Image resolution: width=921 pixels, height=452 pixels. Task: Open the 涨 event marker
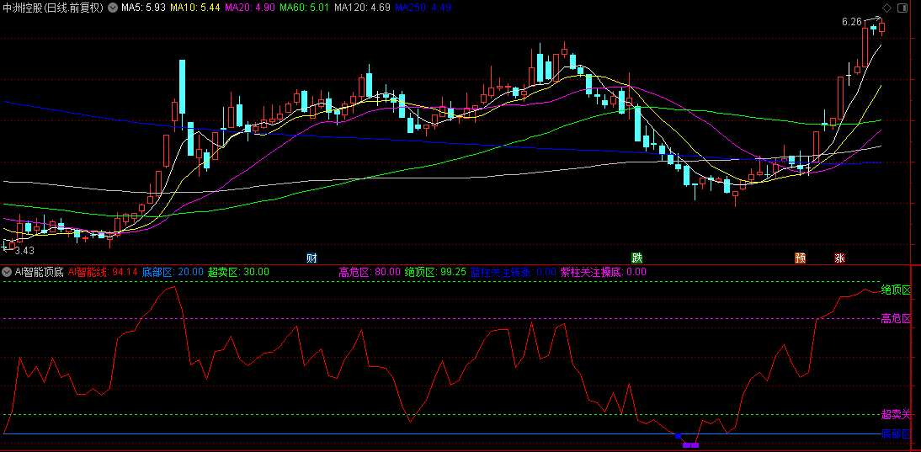click(840, 258)
